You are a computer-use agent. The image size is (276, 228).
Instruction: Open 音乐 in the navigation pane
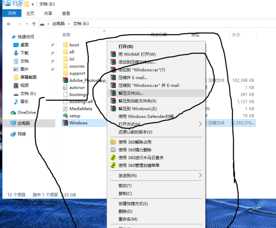(25, 102)
